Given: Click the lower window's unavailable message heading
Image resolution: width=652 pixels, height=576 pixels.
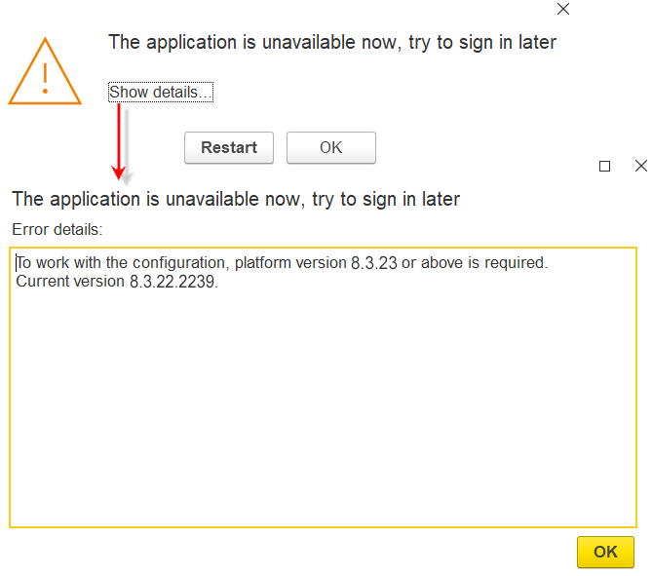Looking at the screenshot, I should pyautogui.click(x=235, y=200).
